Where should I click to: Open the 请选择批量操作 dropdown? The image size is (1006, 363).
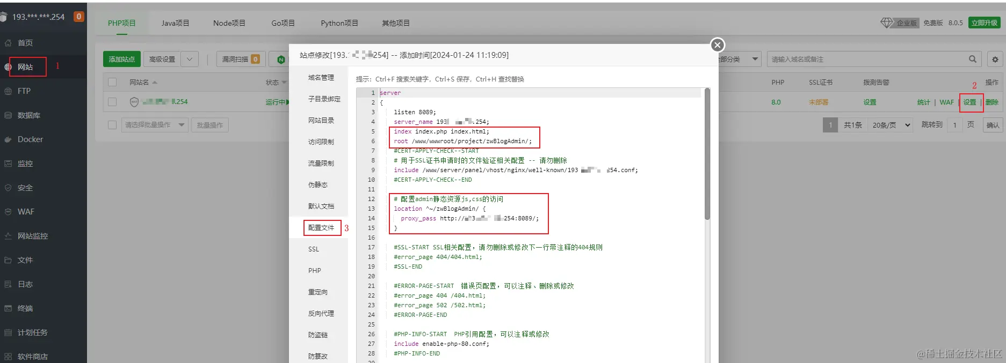point(154,125)
